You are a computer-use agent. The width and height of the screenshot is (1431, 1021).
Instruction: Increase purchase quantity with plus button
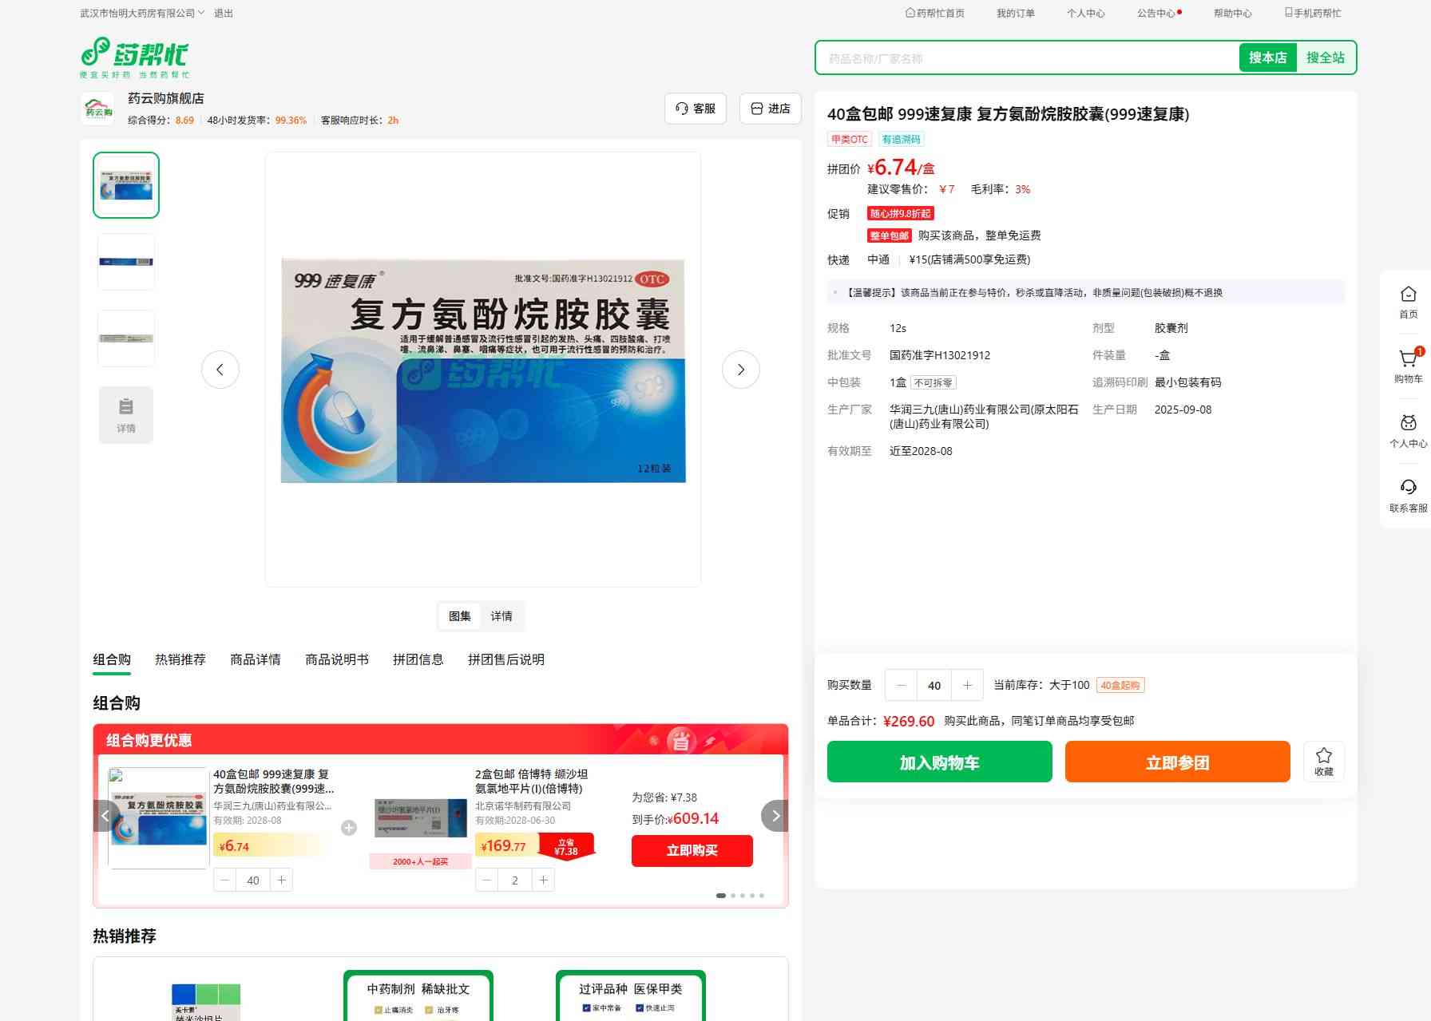click(x=967, y=685)
